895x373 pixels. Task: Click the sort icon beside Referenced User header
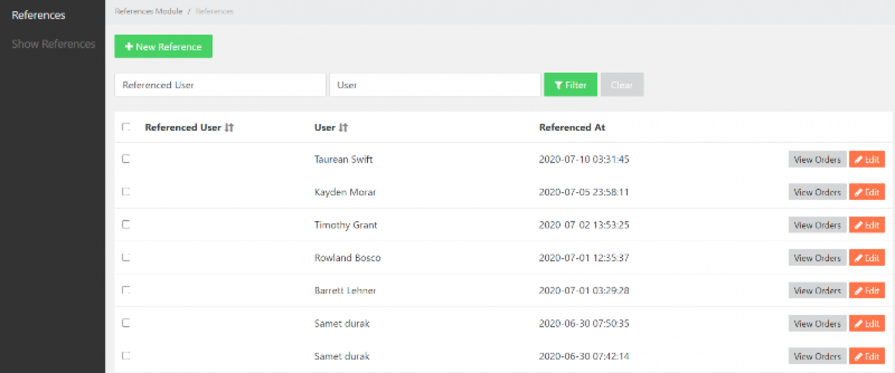coord(229,127)
